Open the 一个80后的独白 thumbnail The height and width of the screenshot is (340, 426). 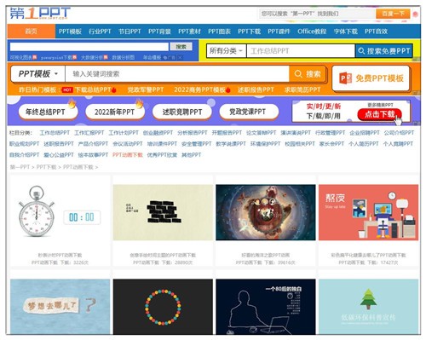pos(266,307)
